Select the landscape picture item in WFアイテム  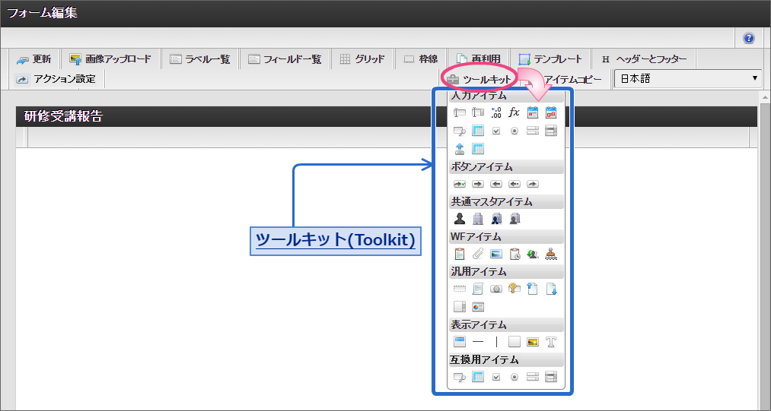(496, 254)
